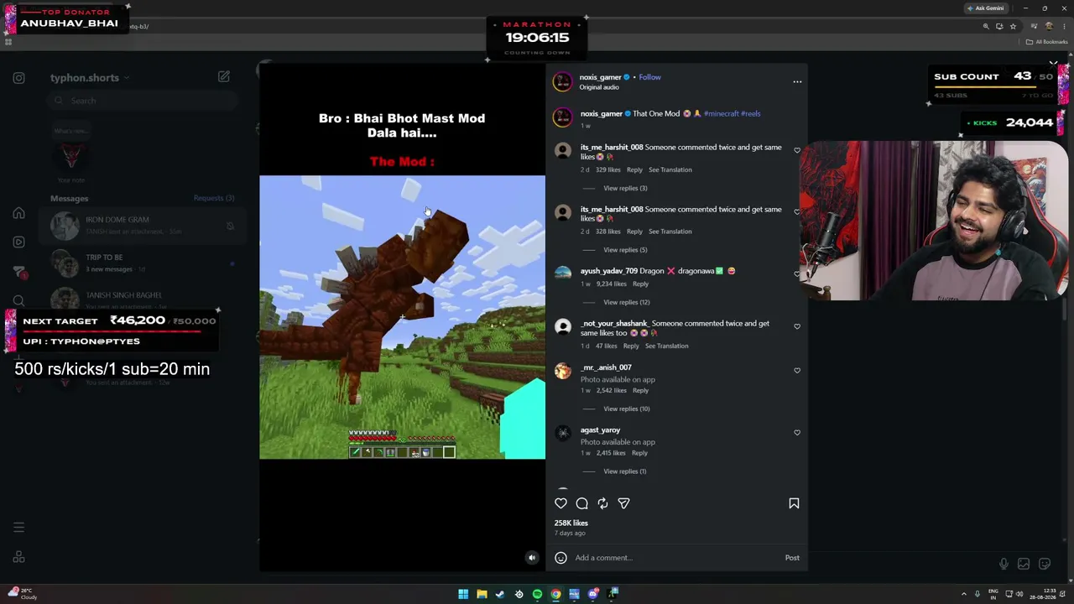Post the comment using the Post button
The image size is (1074, 604).
point(792,558)
